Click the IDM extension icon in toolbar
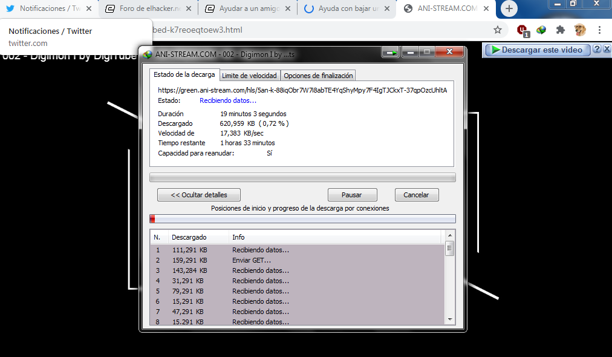612x357 pixels. [x=541, y=30]
